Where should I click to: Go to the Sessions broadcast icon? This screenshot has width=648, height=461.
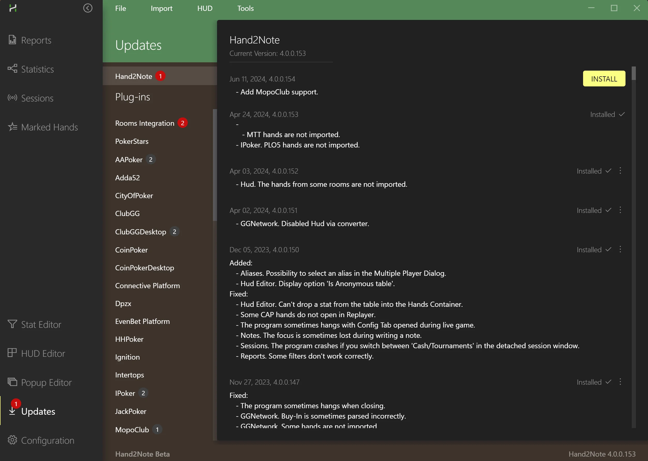tap(12, 98)
